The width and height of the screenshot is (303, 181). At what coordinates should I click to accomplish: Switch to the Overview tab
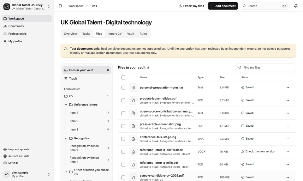(x=70, y=34)
